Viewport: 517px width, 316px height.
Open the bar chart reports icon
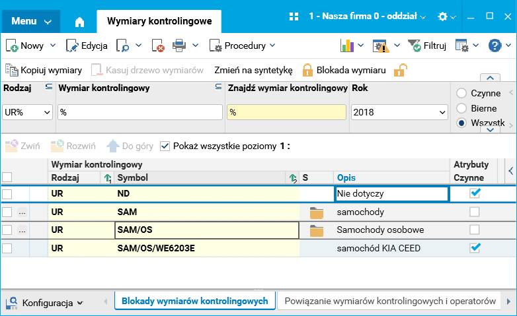pos(347,46)
